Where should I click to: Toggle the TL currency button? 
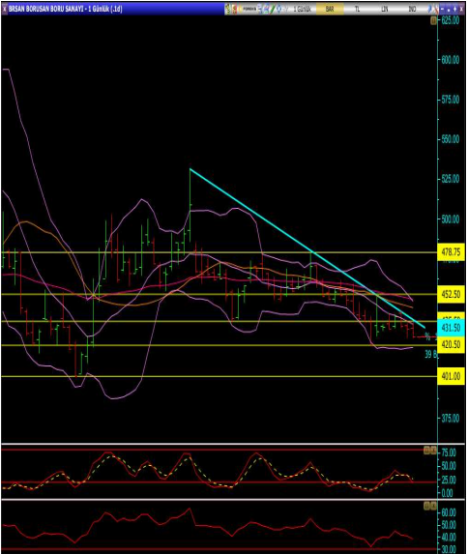pyautogui.click(x=357, y=9)
